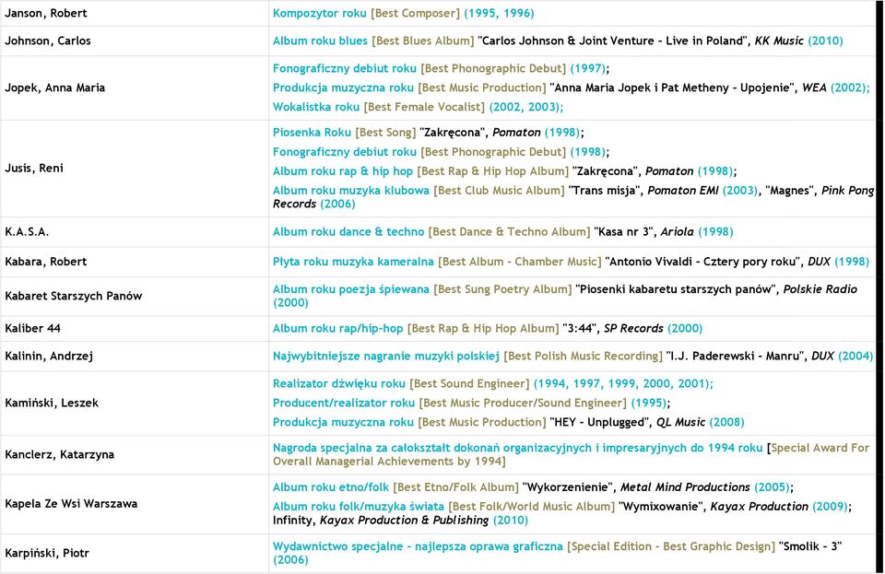Open 'Produkcja muzyczna roku' link in Jopek row
The image size is (885, 574).
[343, 88]
